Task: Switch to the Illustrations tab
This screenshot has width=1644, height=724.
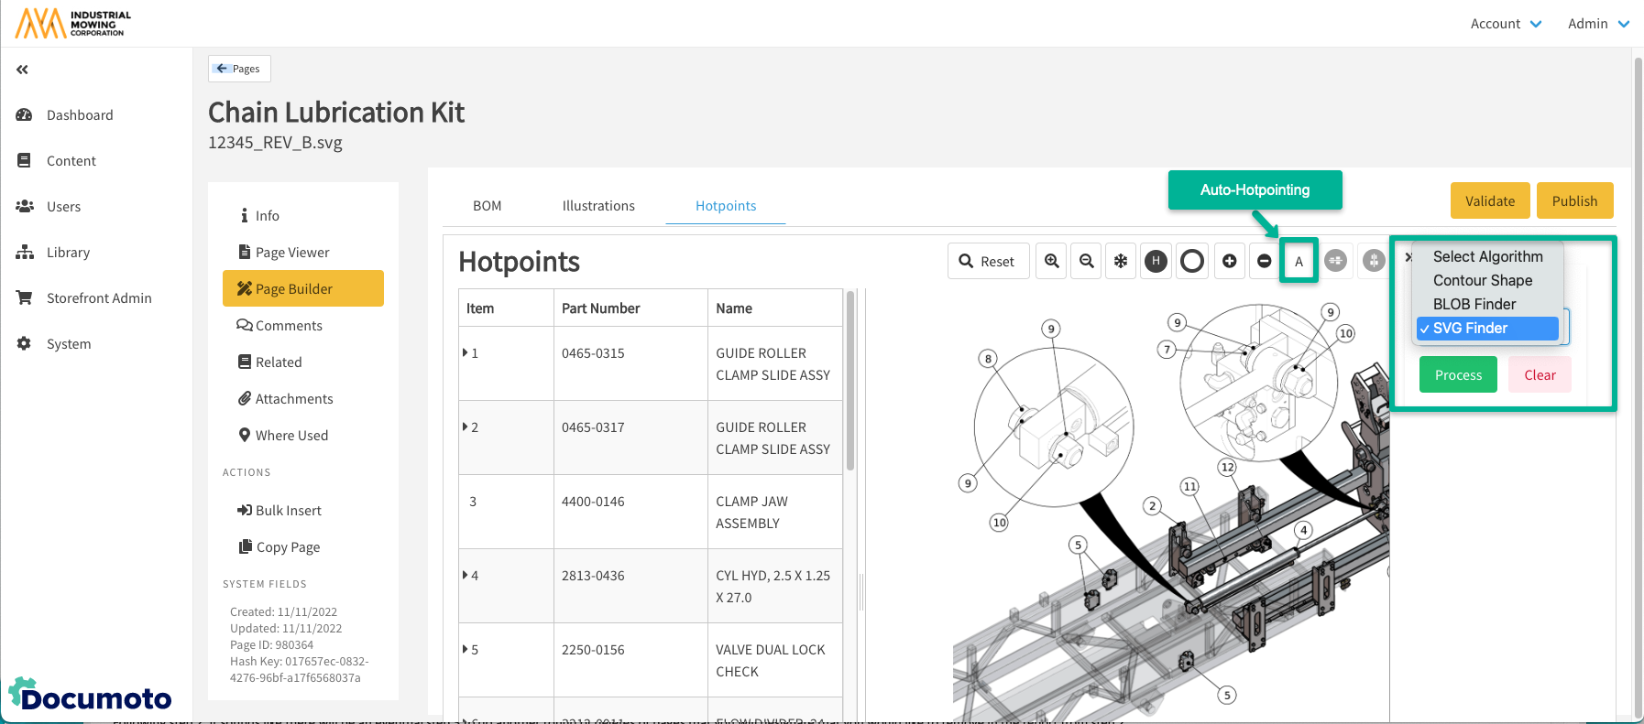Action: (x=598, y=206)
